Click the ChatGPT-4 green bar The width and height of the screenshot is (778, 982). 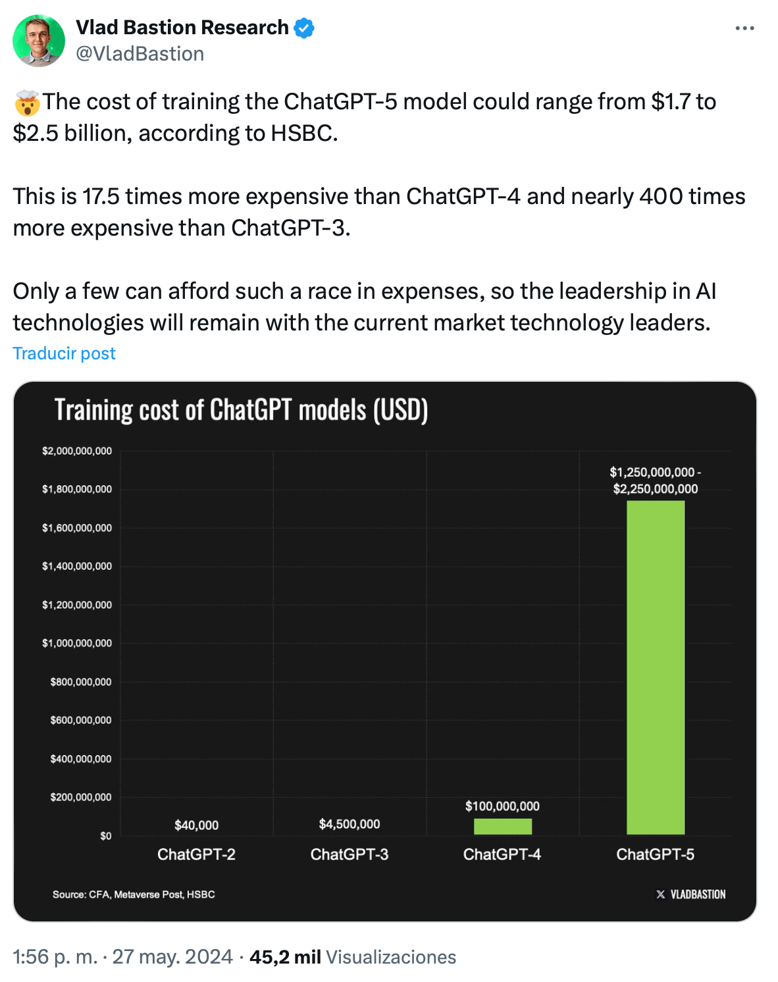503,827
